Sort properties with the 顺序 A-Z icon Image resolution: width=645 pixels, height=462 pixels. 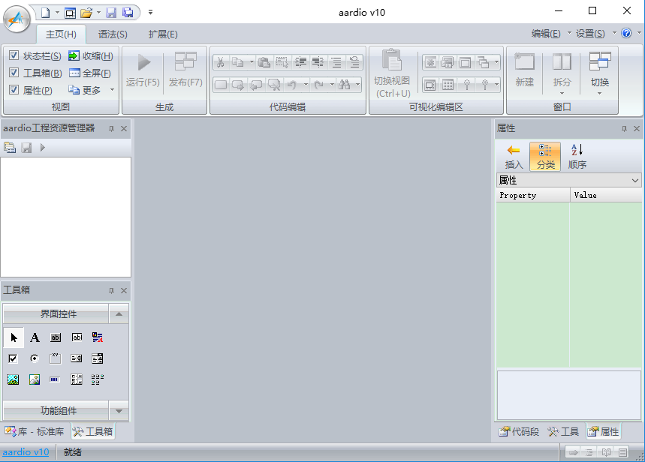(x=577, y=155)
